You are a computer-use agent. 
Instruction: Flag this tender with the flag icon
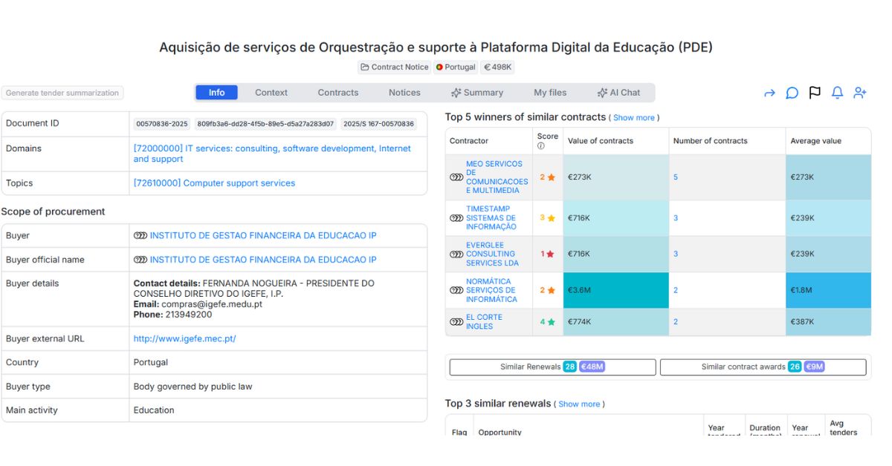(815, 93)
